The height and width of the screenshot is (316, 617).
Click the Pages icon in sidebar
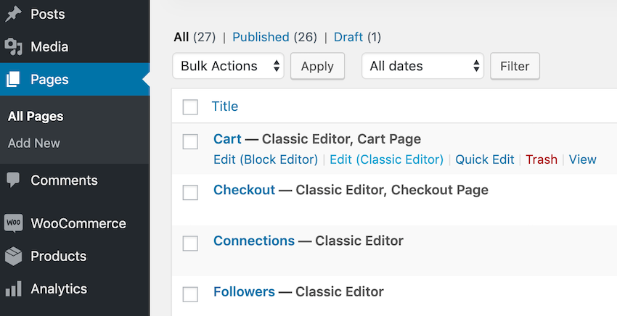pyautogui.click(x=14, y=80)
